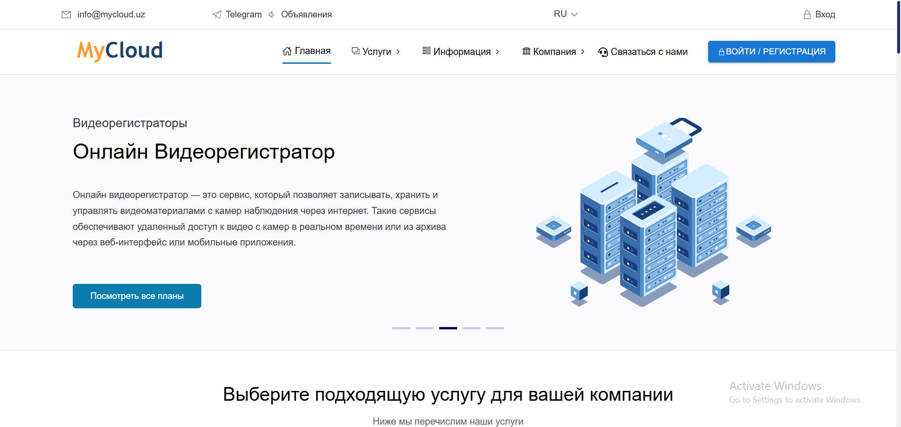901x427 pixels.
Task: Click the speaker icon beside Объявления
Action: (271, 15)
